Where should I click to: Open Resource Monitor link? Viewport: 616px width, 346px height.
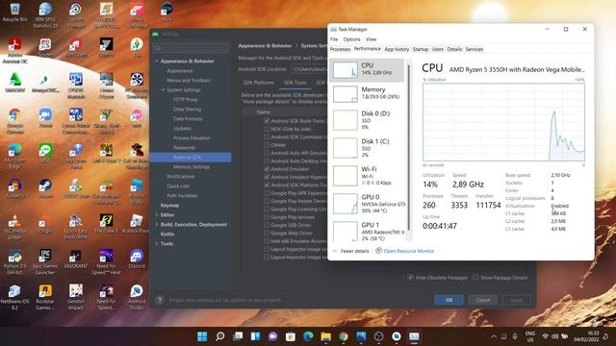(x=409, y=251)
